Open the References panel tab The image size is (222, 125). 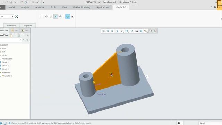pyautogui.click(x=11, y=25)
